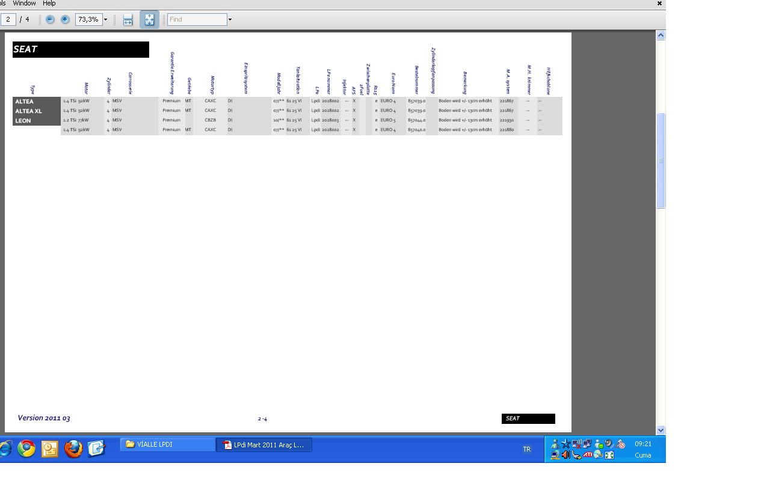
Task: Click the blue arrow quick launch icon
Action: 96,449
